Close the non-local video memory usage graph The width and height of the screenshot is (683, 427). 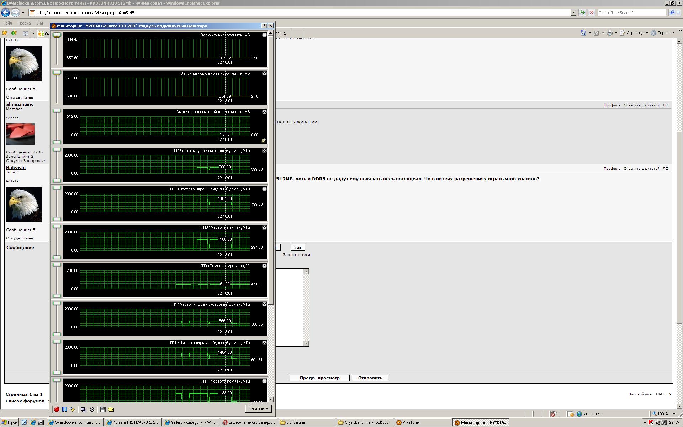pyautogui.click(x=264, y=112)
